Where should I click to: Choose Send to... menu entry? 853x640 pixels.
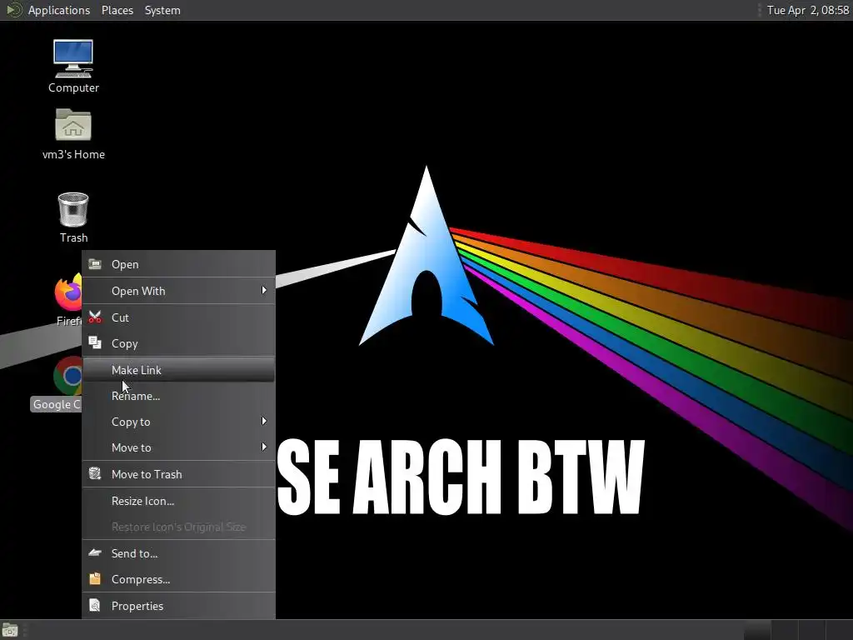click(178, 553)
